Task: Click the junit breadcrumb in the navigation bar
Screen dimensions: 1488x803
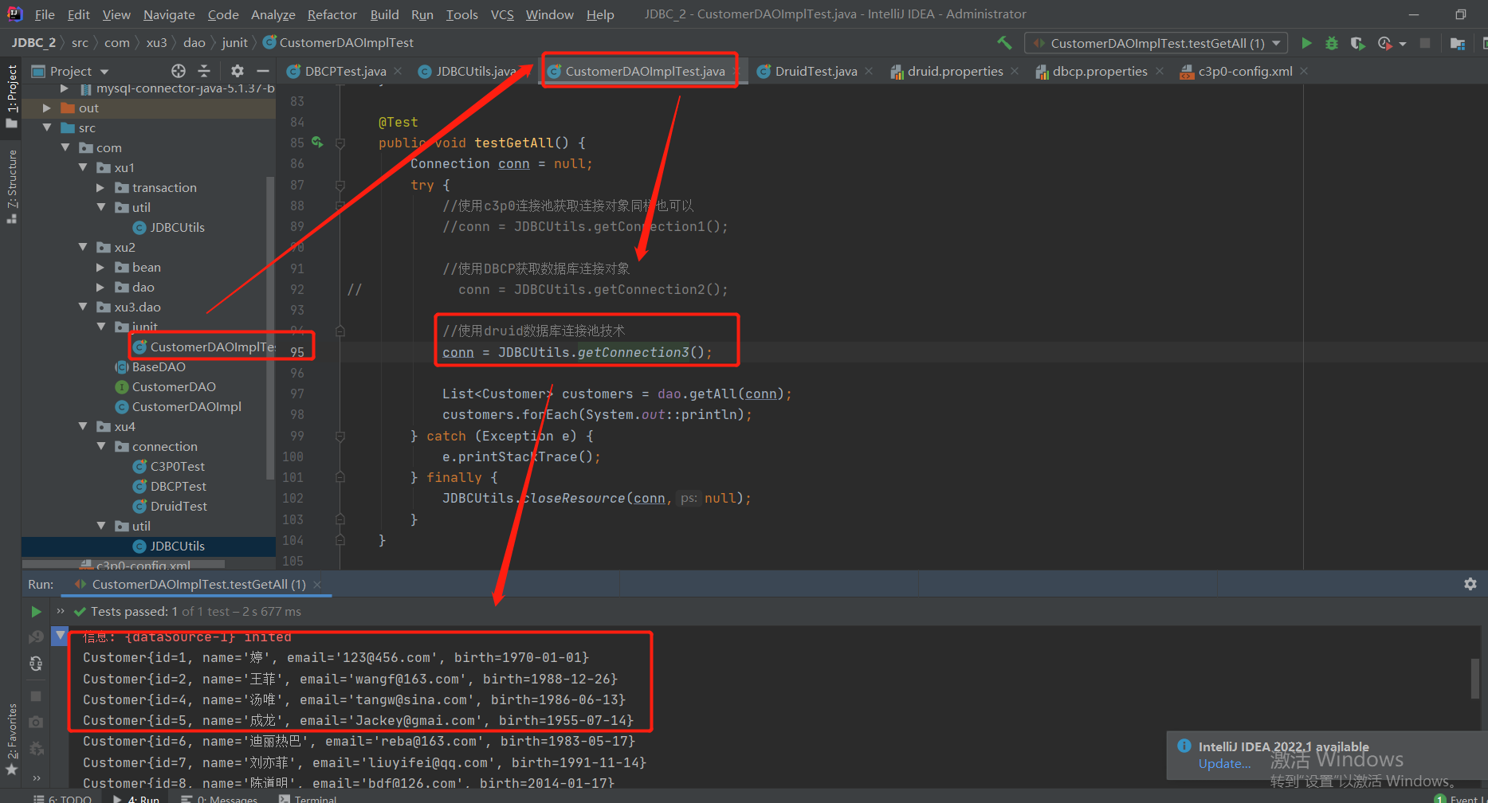Action: tap(234, 42)
